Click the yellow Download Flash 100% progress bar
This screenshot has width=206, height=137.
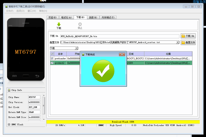pyautogui.click(x=123, y=122)
